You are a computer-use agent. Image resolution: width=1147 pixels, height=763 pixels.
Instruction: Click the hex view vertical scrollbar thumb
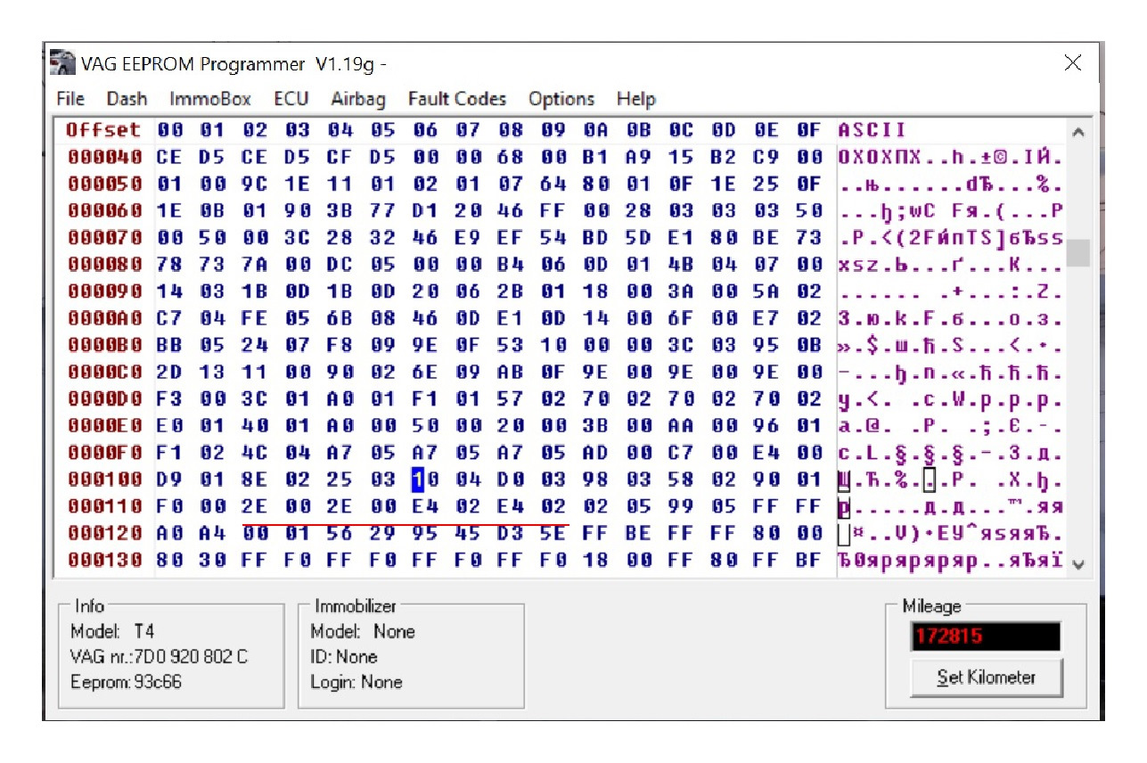tap(1077, 253)
